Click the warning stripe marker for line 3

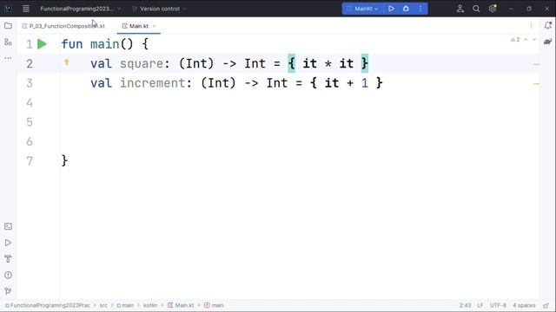[536, 84]
